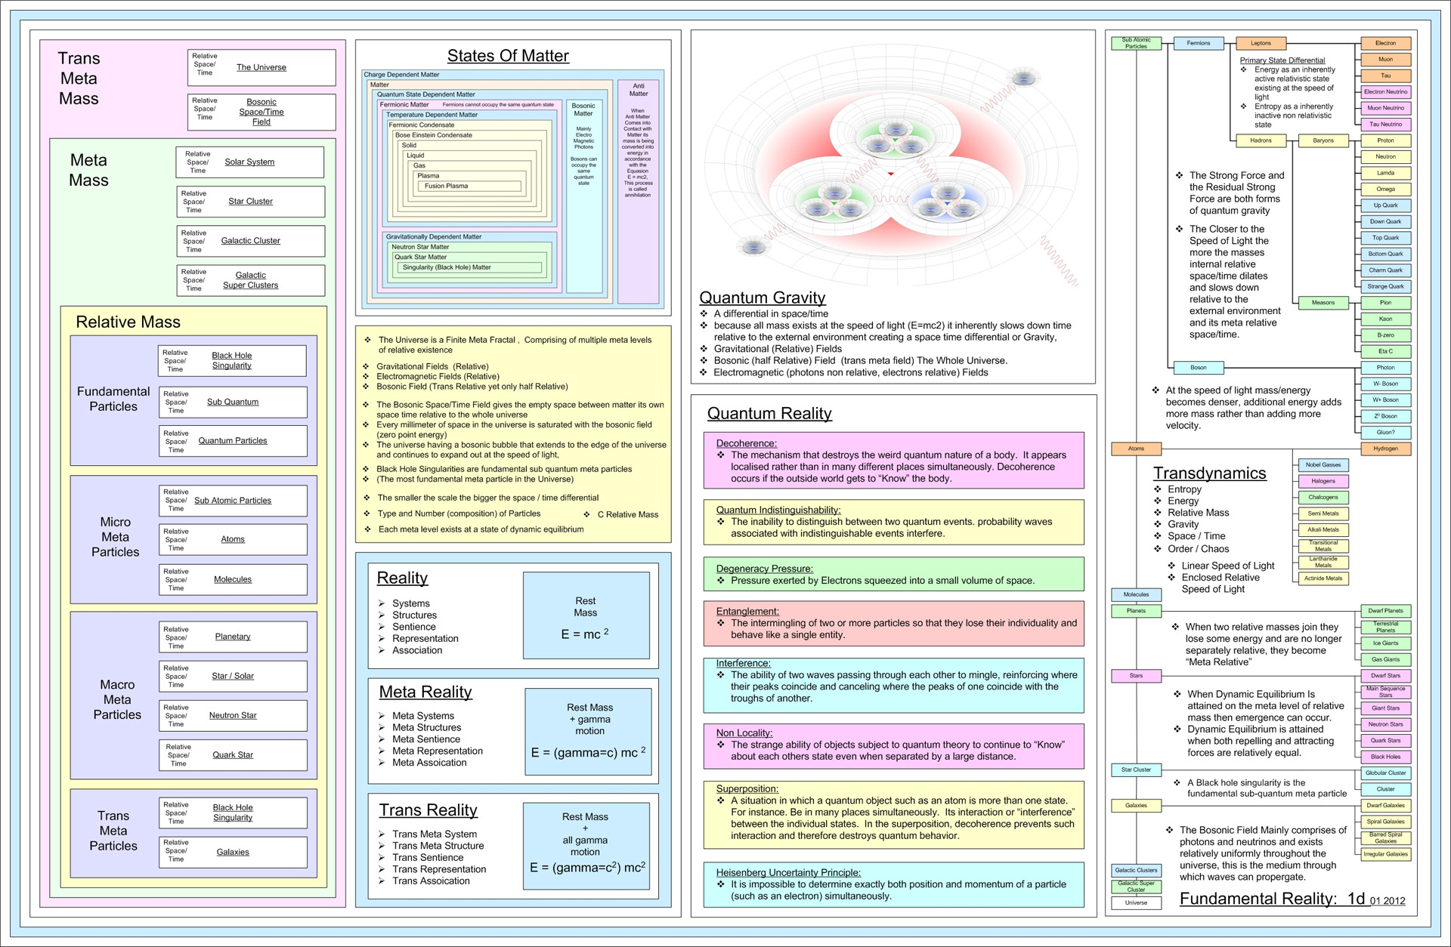Image resolution: width=1451 pixels, height=947 pixels.
Task: Click the "Irregular Galaxies" tree box
Action: pos(1385,854)
